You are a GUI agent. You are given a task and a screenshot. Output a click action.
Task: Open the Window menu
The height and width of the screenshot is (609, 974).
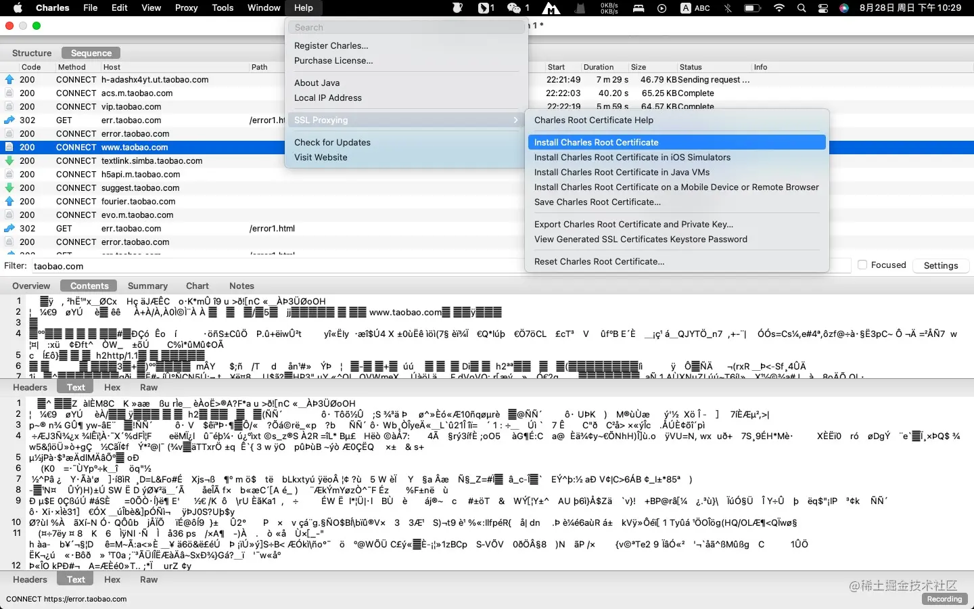point(264,8)
